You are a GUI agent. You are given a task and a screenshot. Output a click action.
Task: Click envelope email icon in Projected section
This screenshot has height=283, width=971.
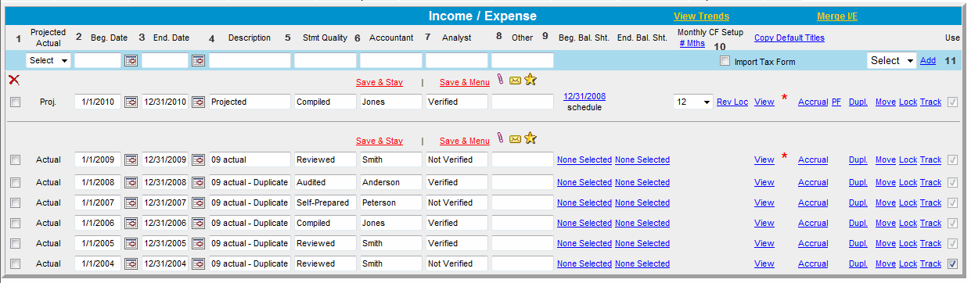(515, 81)
